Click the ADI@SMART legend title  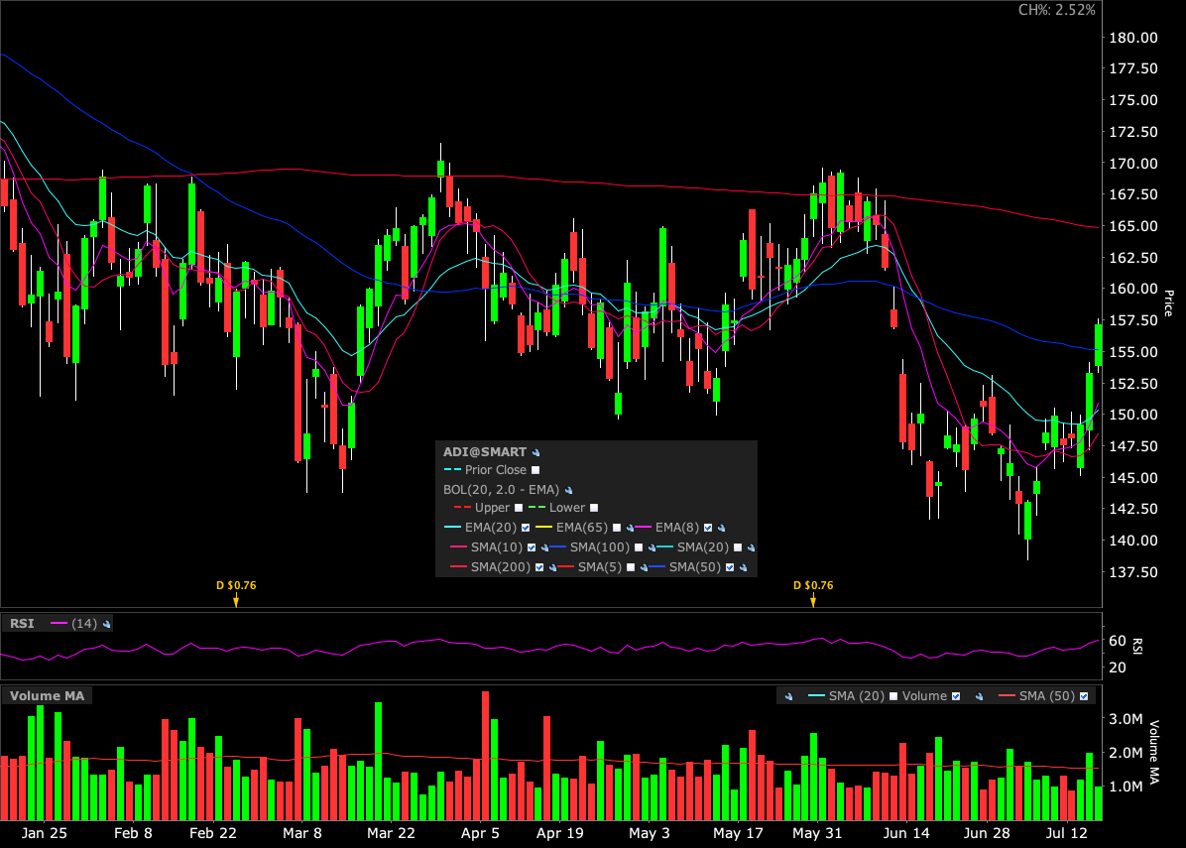tap(485, 451)
